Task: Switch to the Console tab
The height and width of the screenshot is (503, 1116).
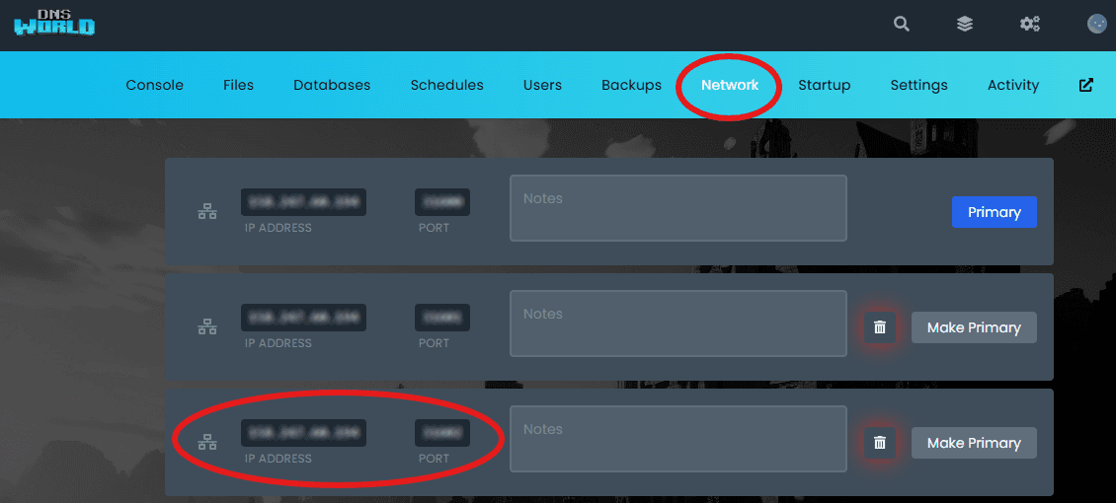Action: (x=154, y=85)
